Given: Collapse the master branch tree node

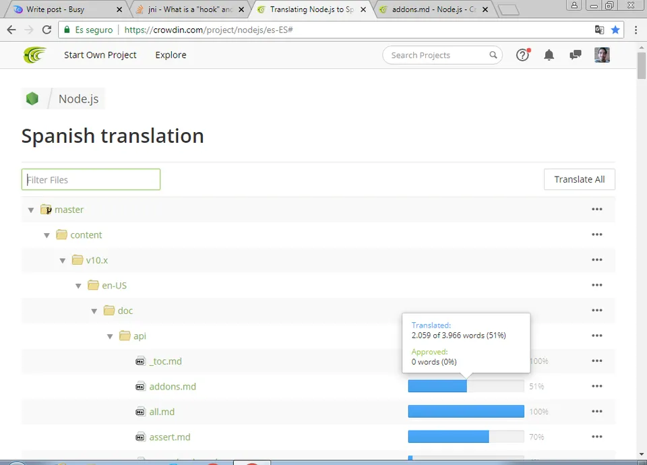Looking at the screenshot, I should click(30, 210).
